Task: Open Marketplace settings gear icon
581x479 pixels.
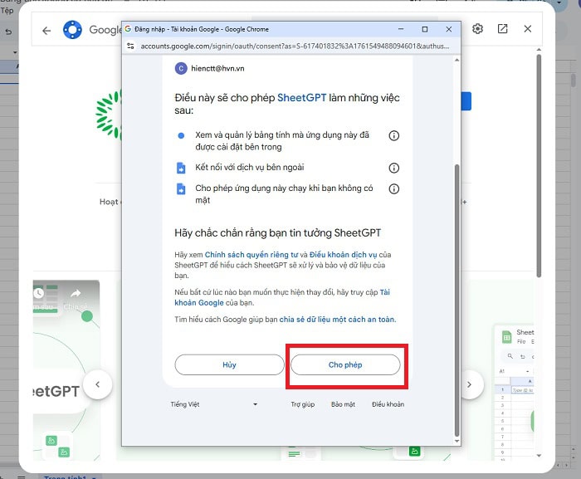Action: [x=478, y=29]
